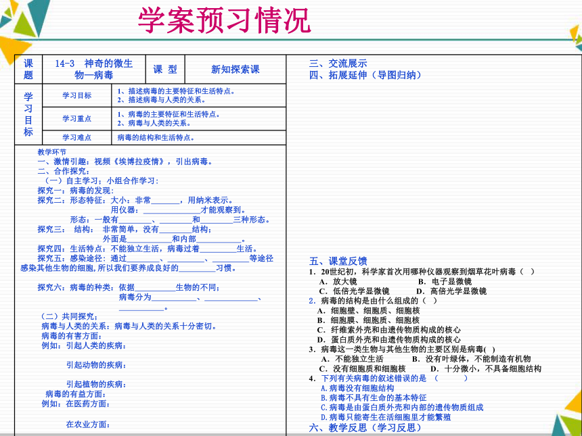This screenshot has width=582, height=436.
Task: Select the "课题" header cell
Action: (x=28, y=69)
